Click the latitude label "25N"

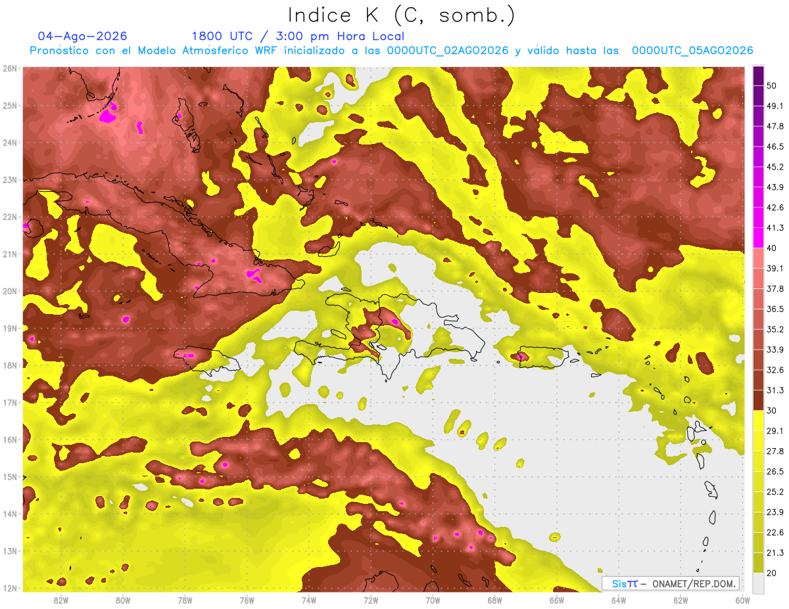pos(9,105)
